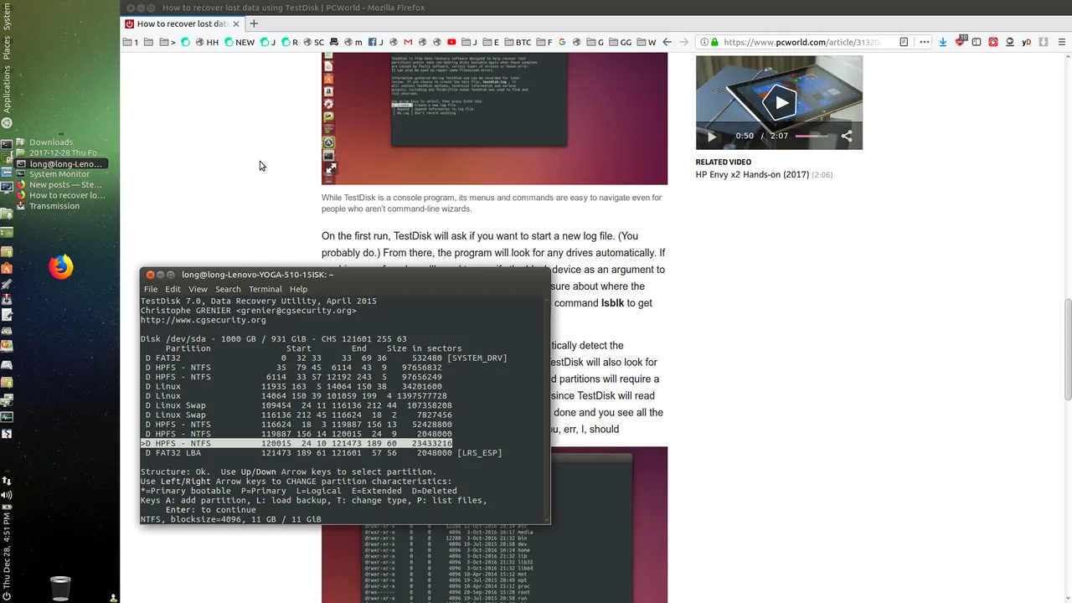This screenshot has height=603, width=1072.
Task: Open the '1' bookmarks folder
Action: 131,42
